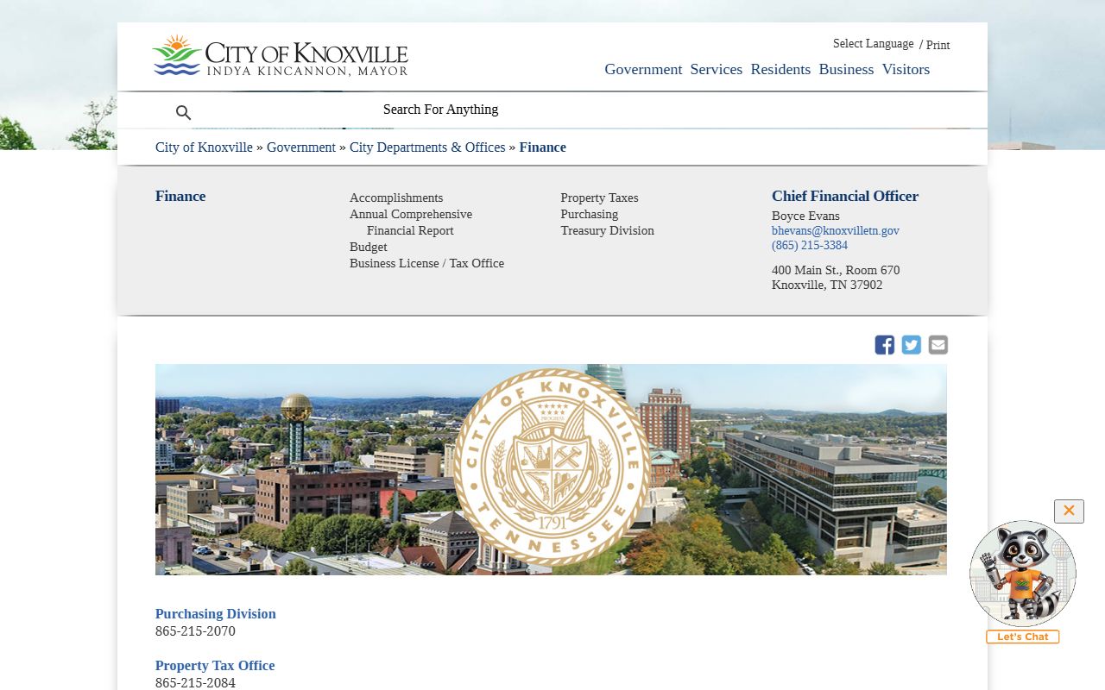
Task: Select the Boyce Evans name text
Action: coord(805,216)
